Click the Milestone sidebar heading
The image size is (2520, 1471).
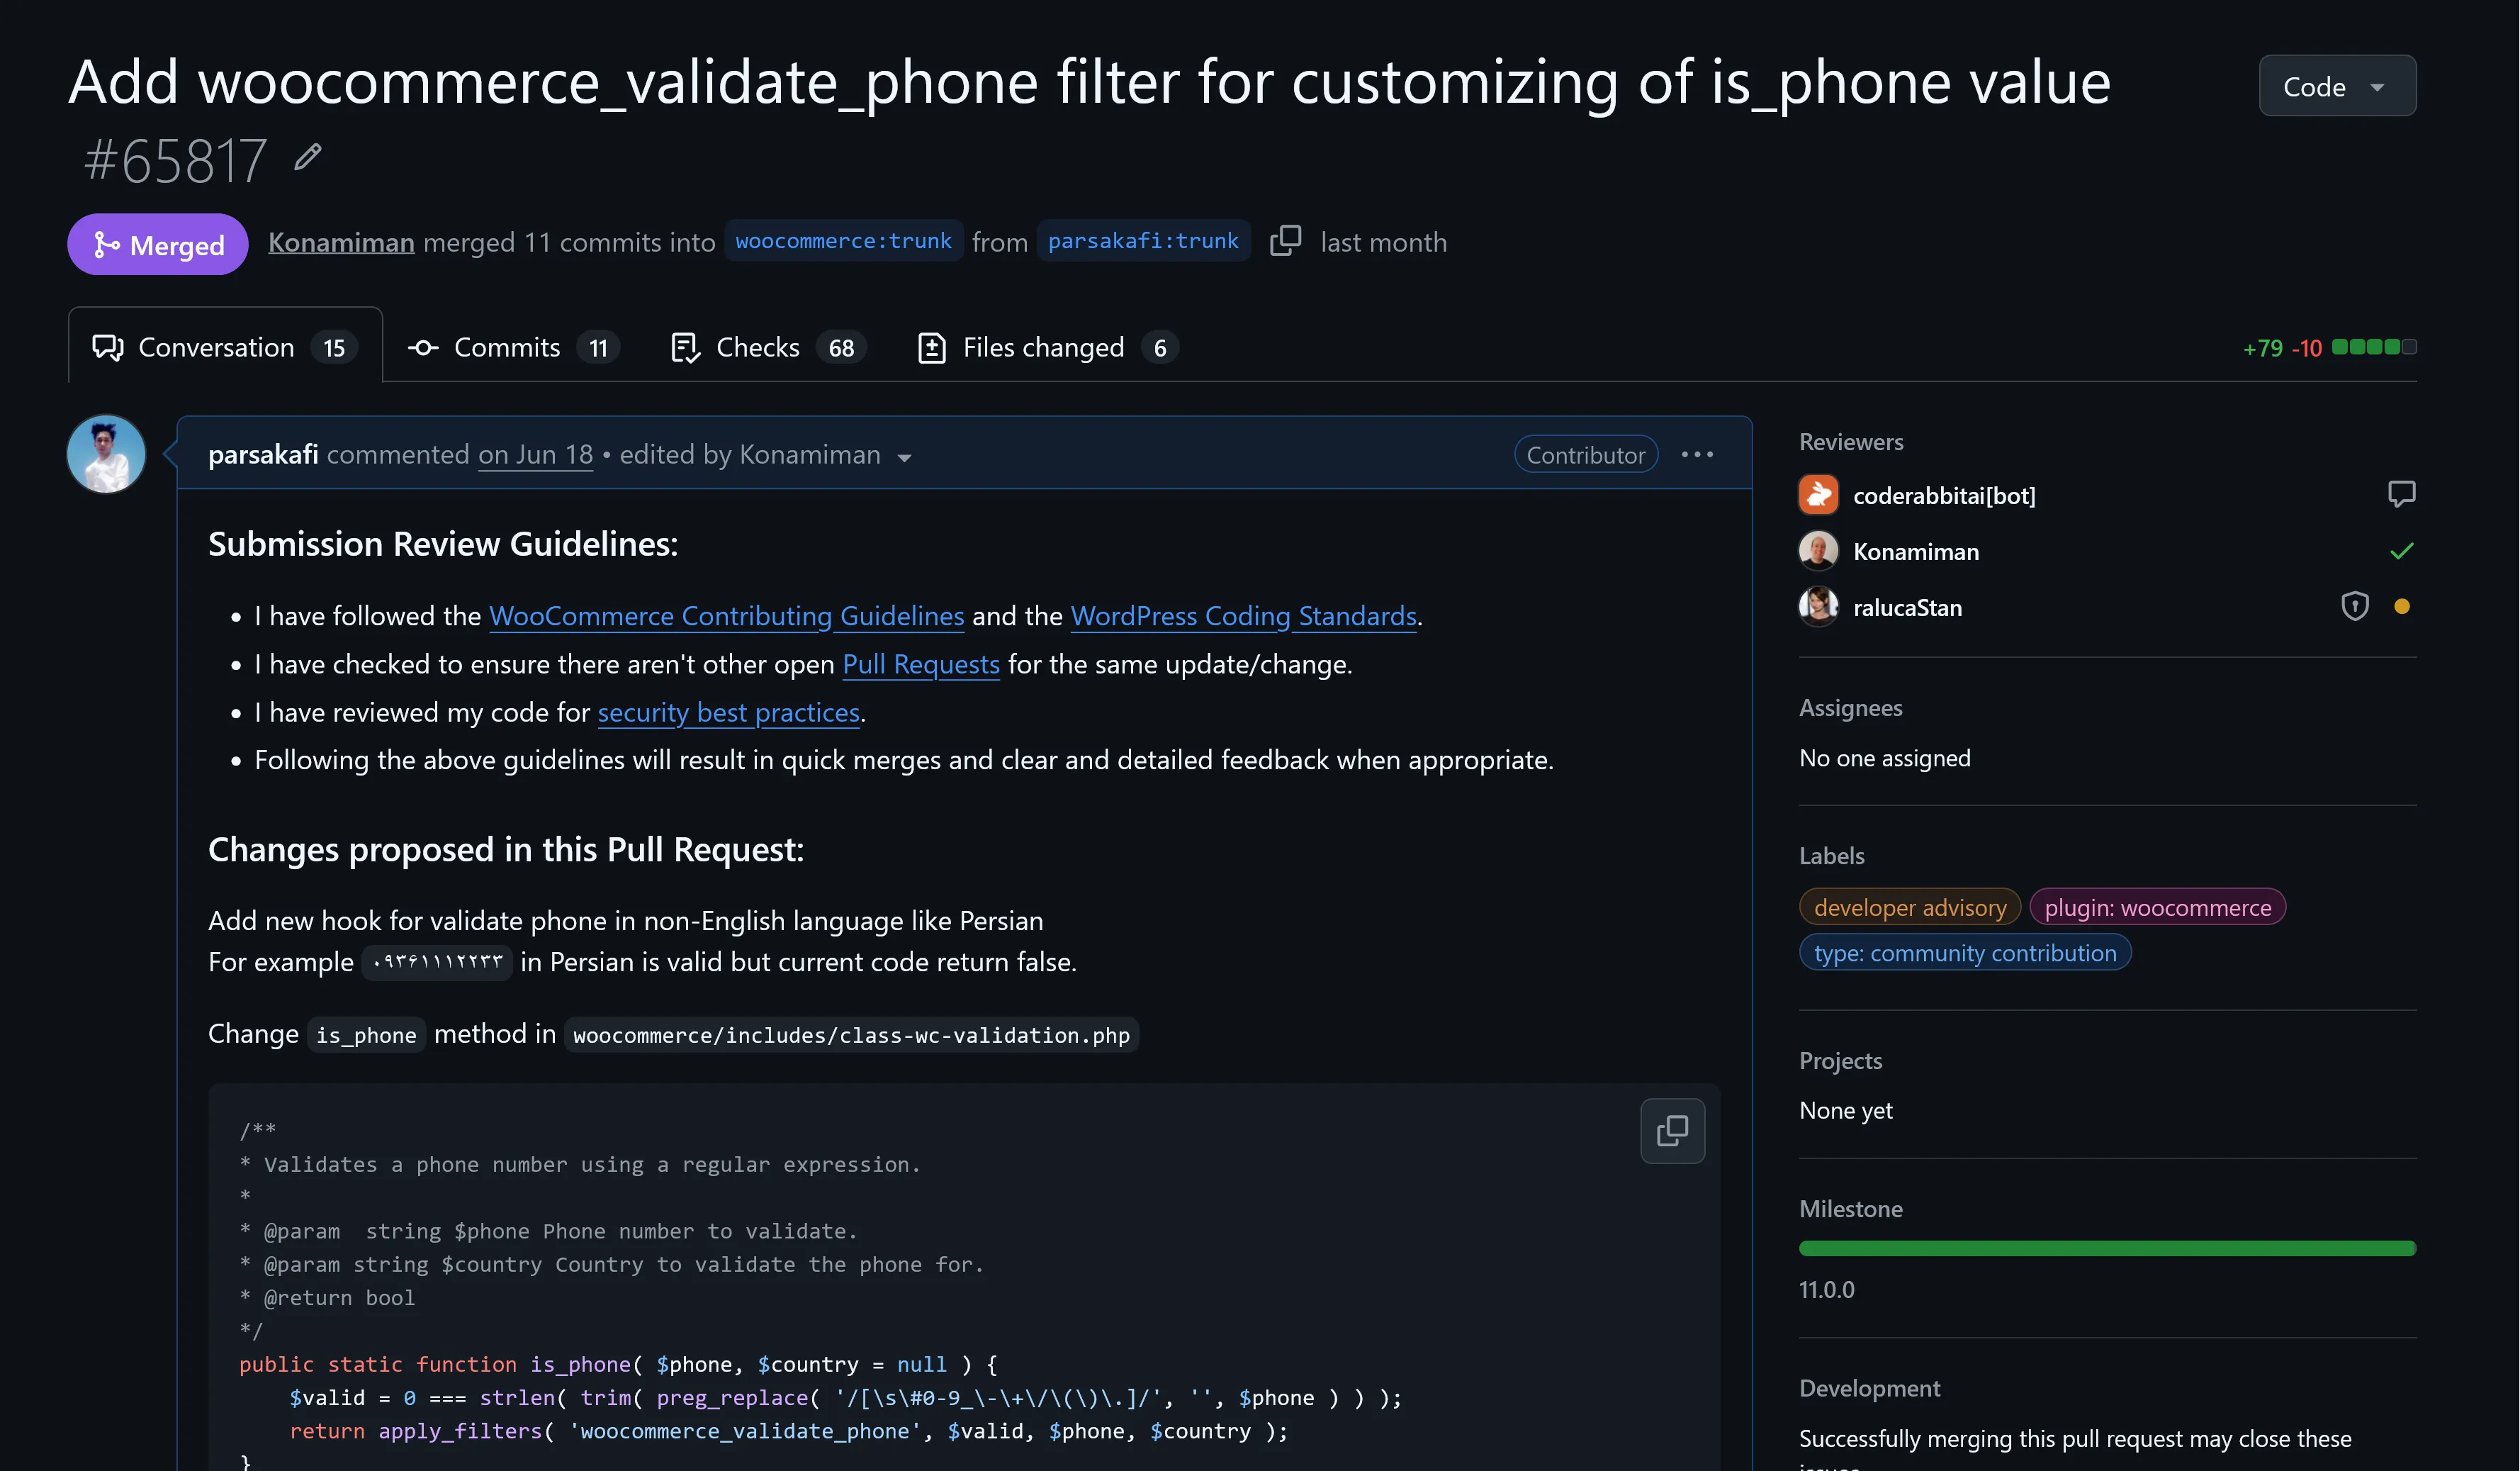[x=1850, y=1209]
